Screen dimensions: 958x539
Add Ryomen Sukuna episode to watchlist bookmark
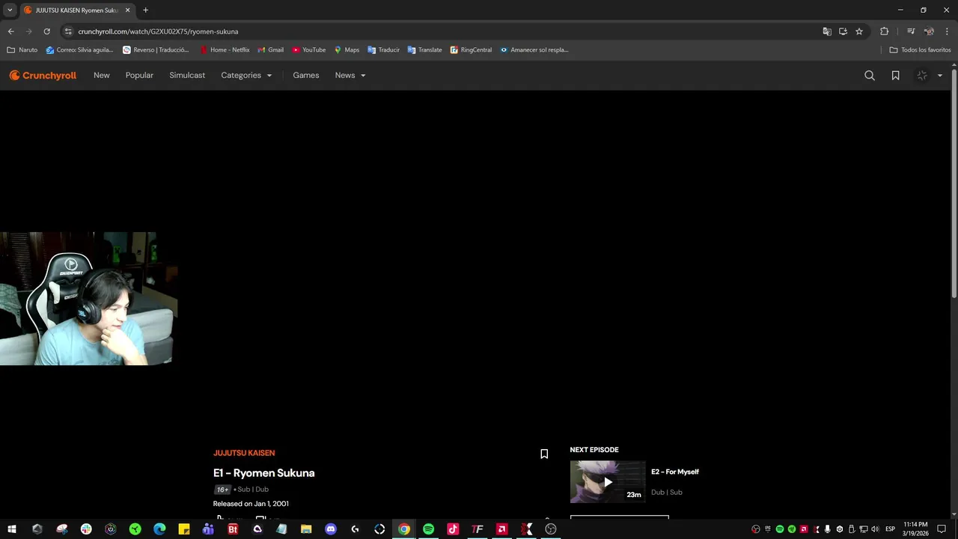coord(544,454)
